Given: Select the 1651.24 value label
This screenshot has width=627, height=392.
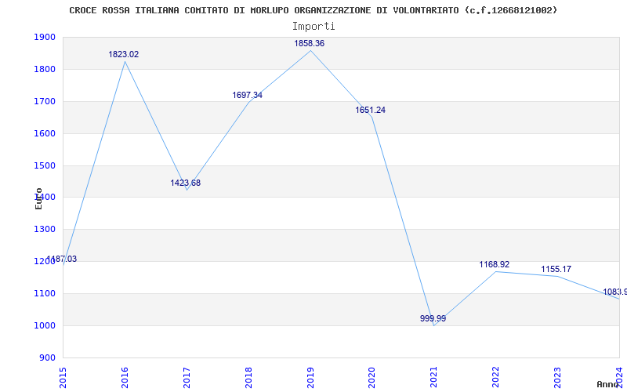Looking at the screenshot, I should coord(371,110).
